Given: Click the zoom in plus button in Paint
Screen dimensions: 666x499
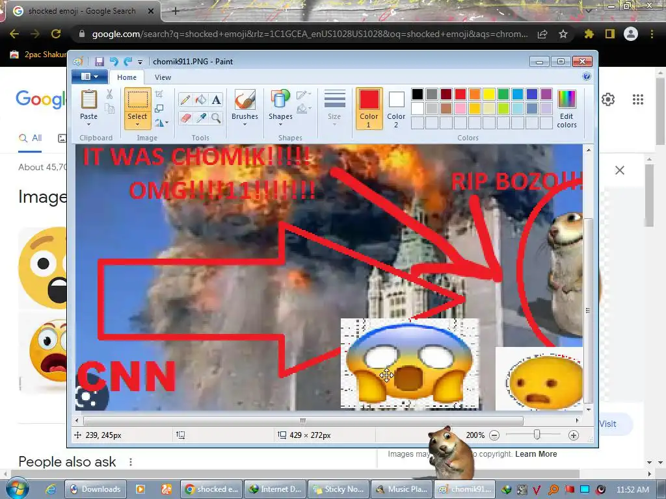Looking at the screenshot, I should (x=574, y=435).
